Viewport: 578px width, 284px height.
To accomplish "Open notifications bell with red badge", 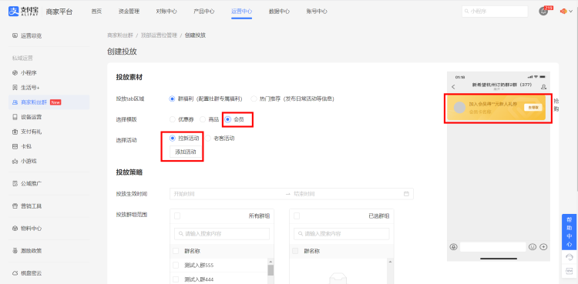I will [x=543, y=11].
